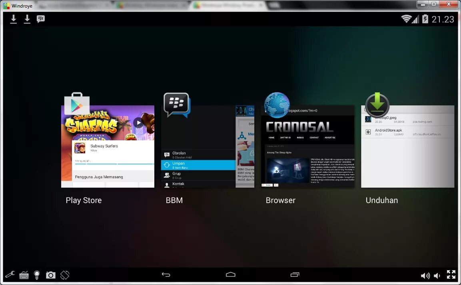Play the Subway Surfers video button
Viewport: 461px width, 285px height.
138,123
